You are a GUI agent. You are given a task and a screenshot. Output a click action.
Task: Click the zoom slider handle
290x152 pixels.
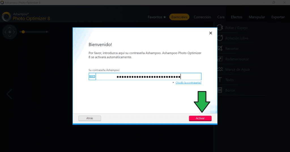(23, 32)
